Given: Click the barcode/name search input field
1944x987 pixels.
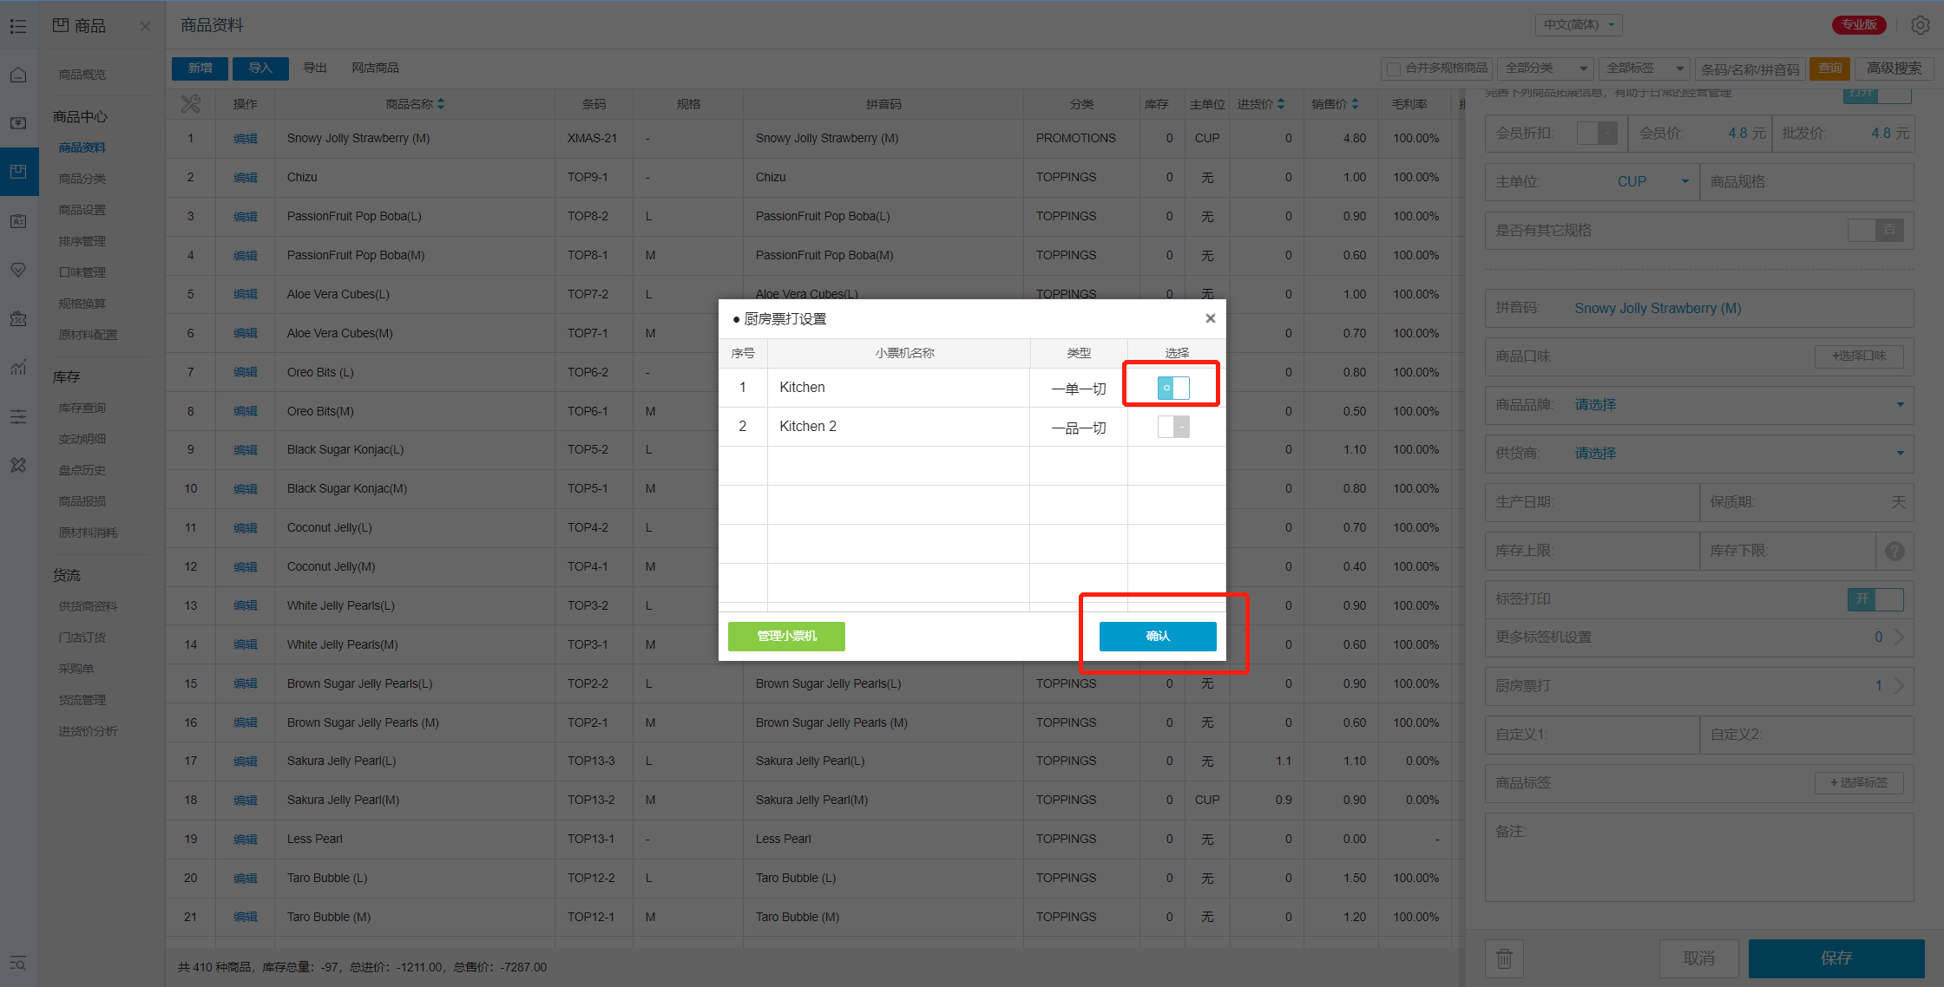Looking at the screenshot, I should (x=1749, y=69).
